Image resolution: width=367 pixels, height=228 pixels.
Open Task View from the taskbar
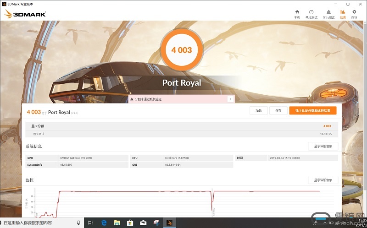click(90, 223)
